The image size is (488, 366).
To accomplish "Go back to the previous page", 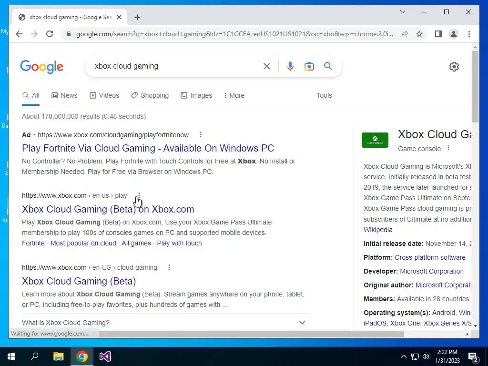I will (19, 34).
